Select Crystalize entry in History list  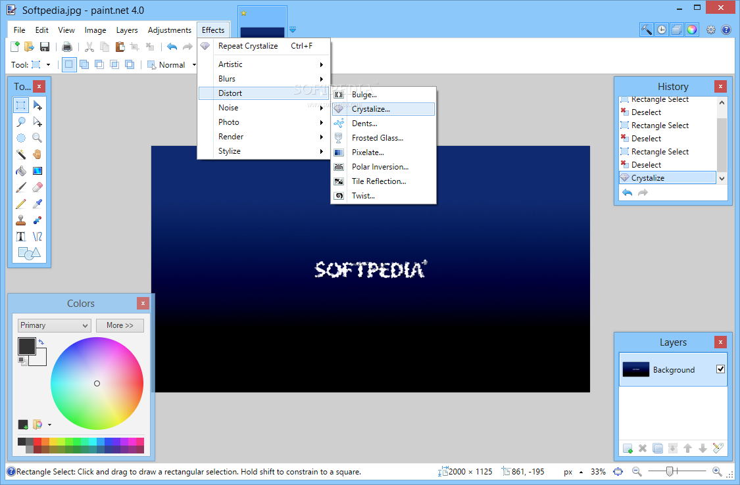668,177
